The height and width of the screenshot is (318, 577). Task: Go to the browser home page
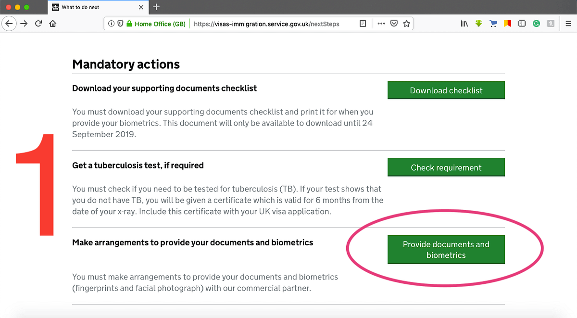point(53,23)
